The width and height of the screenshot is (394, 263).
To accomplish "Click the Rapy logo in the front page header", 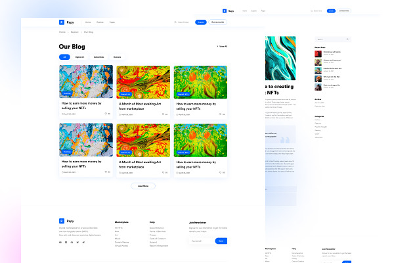I will (66, 22).
